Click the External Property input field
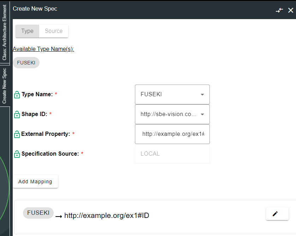The width and height of the screenshot is (296, 236). point(172,134)
